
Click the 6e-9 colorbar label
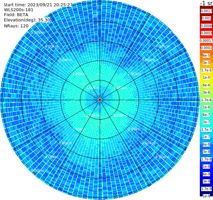coord(206,174)
